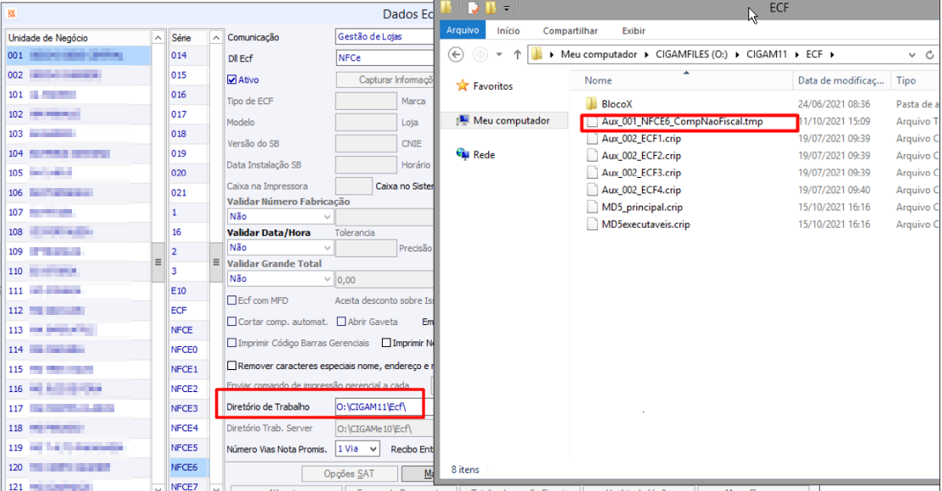
Task: Click Meu computador in the breadcrumb path
Action: pos(598,54)
